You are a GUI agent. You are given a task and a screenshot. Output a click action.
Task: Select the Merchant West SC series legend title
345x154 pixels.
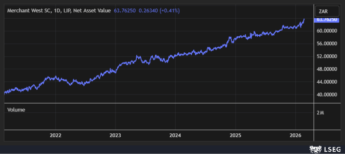coord(59,11)
